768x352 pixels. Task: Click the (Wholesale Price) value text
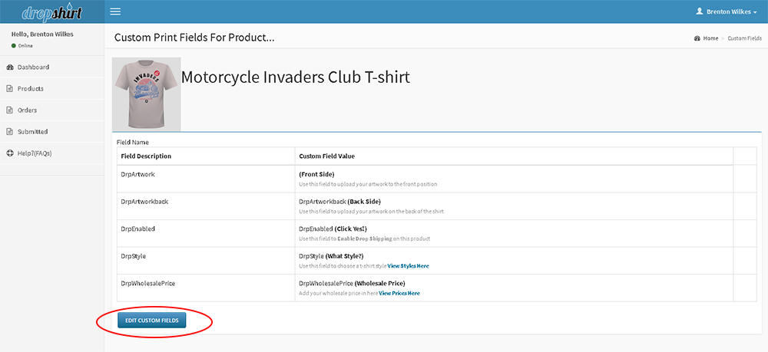(380, 284)
